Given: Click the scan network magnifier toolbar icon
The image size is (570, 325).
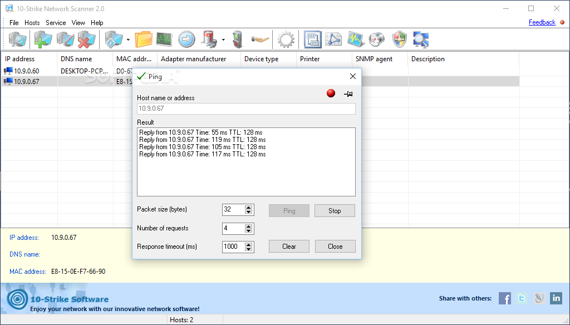Looking at the screenshot, I should click(x=17, y=40).
